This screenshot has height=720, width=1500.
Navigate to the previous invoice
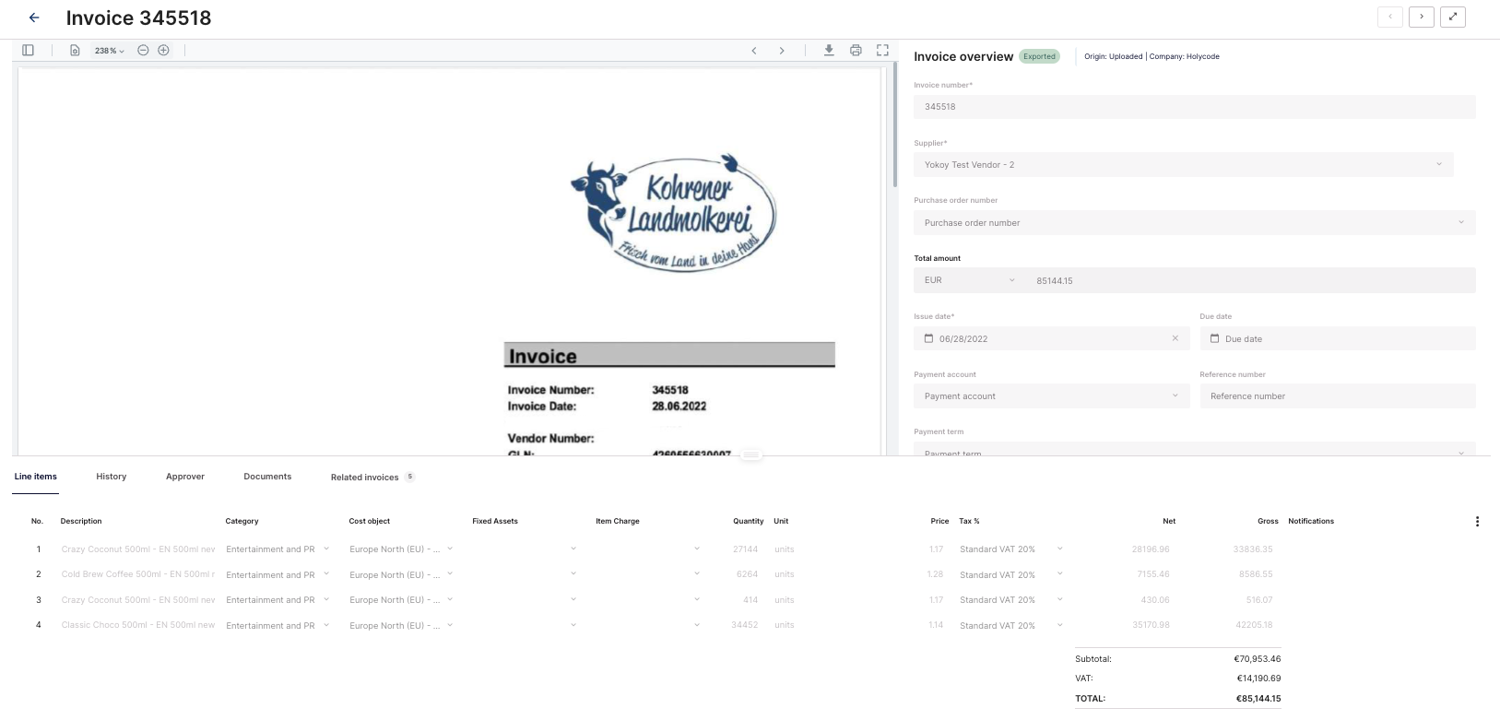[x=1390, y=17]
